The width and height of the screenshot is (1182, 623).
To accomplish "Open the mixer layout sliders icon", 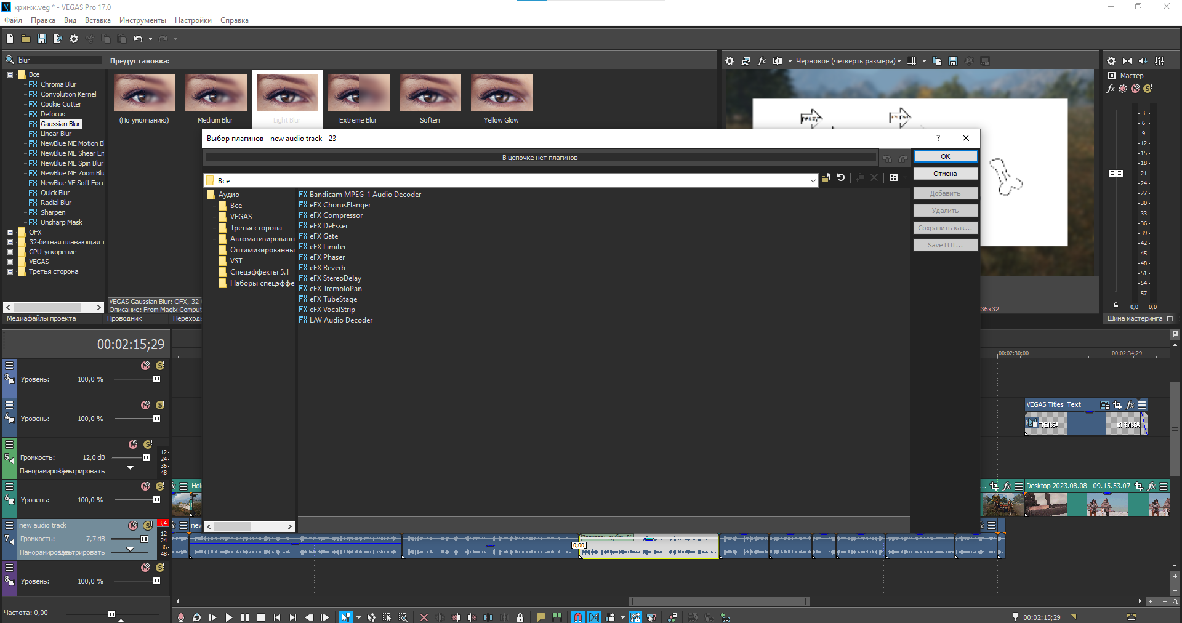I will [1160, 61].
